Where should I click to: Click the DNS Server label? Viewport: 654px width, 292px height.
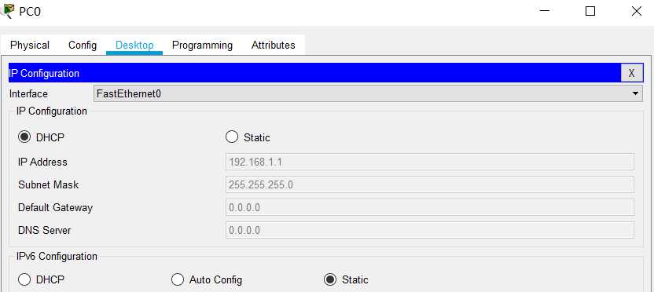[x=45, y=230]
